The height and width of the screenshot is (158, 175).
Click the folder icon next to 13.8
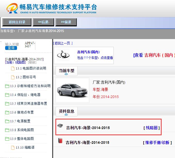click(x=7, y=130)
